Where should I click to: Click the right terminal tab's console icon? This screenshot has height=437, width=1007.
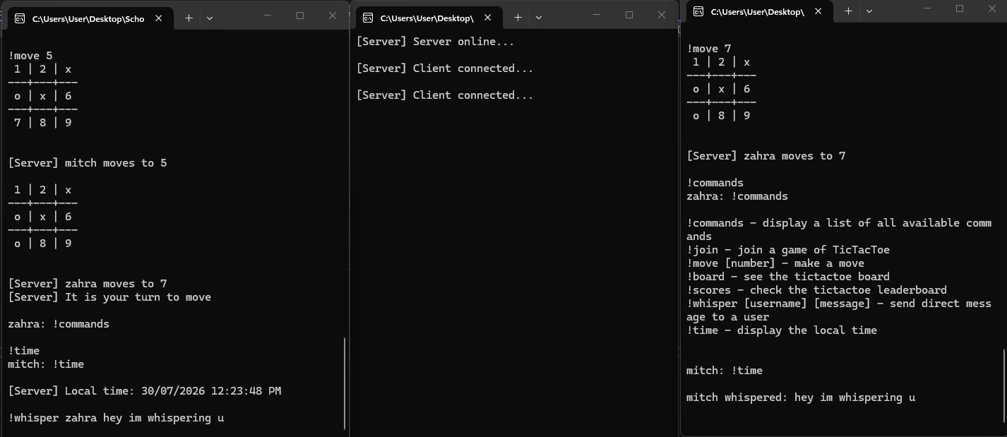(x=698, y=11)
